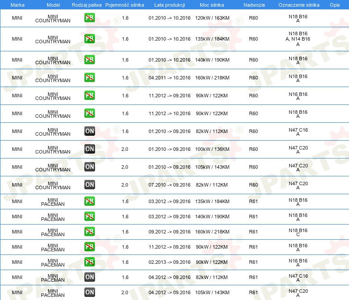Click petrol icon in Paceman 135kW / 184KM row
Viewport: 349px width, 300px height.
[89, 201]
